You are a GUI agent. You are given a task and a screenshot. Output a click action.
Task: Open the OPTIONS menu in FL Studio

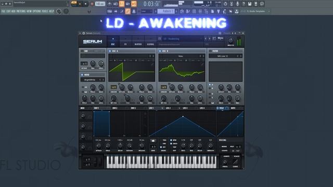point(37,11)
